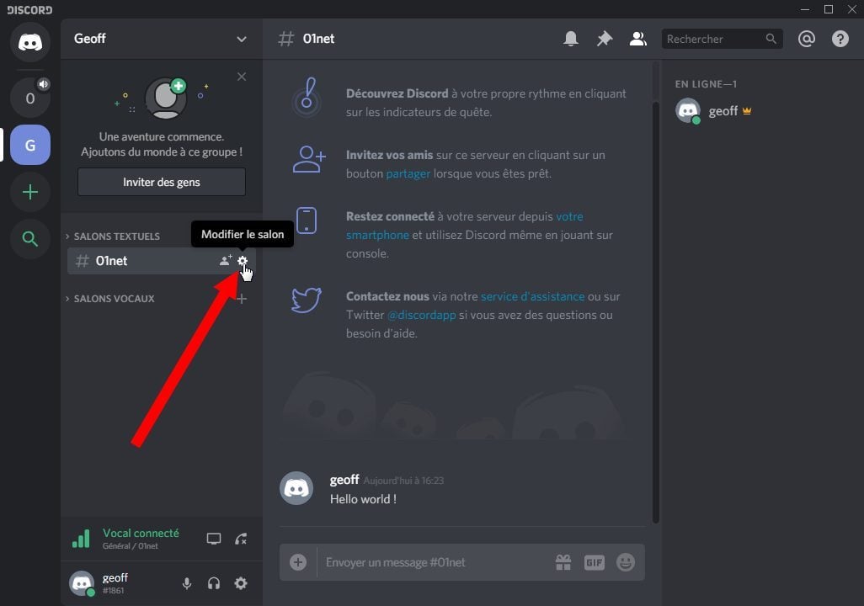Toggle the member list visibility
Viewport: 864px width, 606px height.
[x=638, y=39]
